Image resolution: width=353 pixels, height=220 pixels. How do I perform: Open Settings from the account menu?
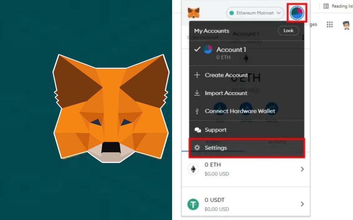coord(246,148)
